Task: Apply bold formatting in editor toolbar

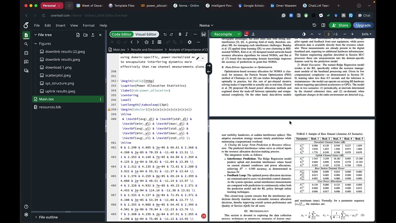Action: (180, 34)
